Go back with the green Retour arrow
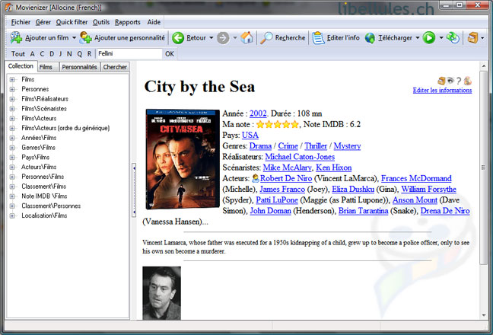 pos(178,38)
